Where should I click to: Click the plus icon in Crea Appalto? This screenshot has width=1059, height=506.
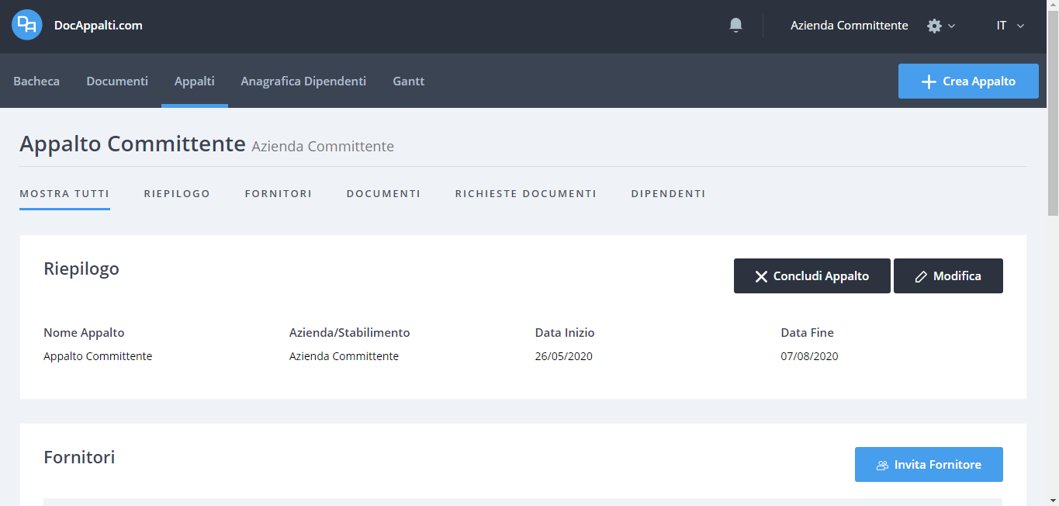coord(928,81)
